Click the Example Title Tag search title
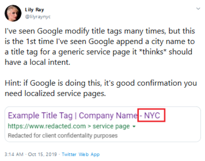The image size is (205, 161). 40,115
